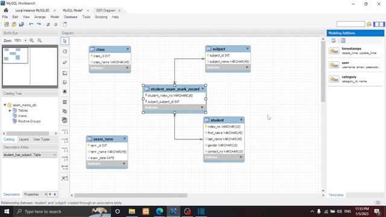Image resolution: width=386 pixels, height=217 pixels.
Task: Expand Indexes section of student table
Action: (x=241, y=157)
